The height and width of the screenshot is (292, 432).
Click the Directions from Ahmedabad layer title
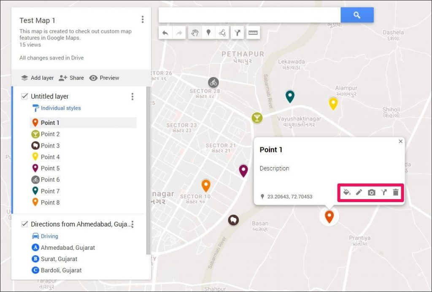click(x=81, y=224)
